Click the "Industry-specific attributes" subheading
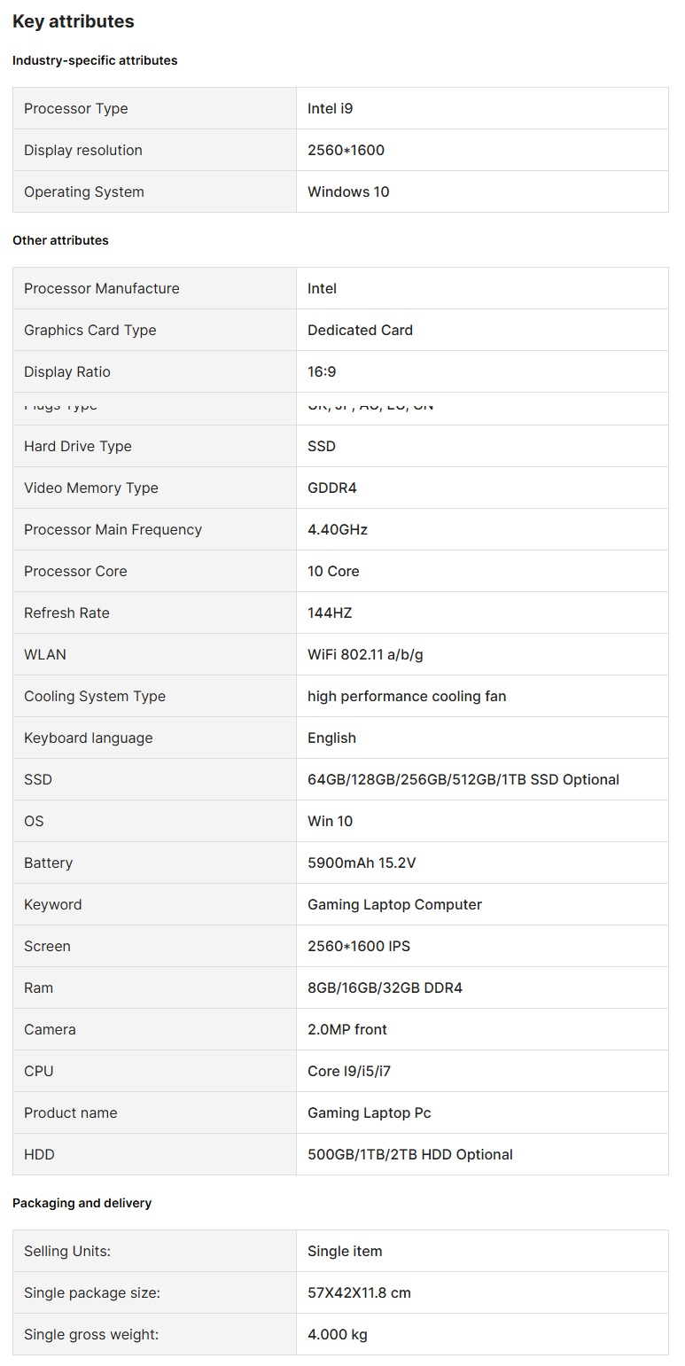The image size is (685, 1366). tap(95, 60)
